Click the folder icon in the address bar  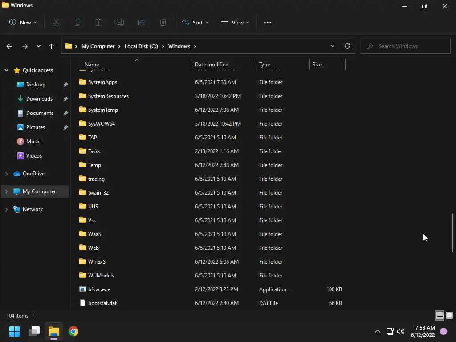pyautogui.click(x=68, y=46)
